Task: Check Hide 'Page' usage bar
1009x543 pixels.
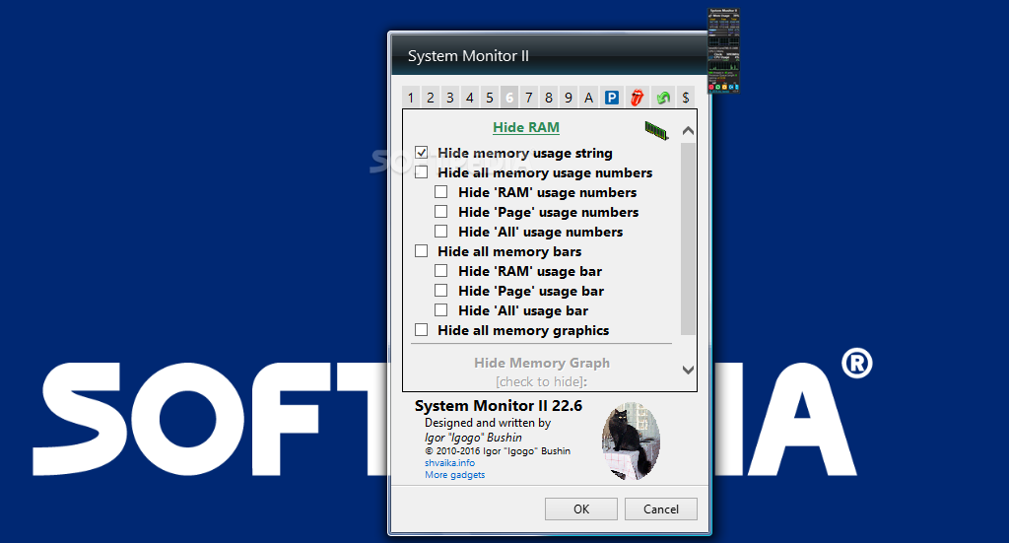Action: click(440, 290)
